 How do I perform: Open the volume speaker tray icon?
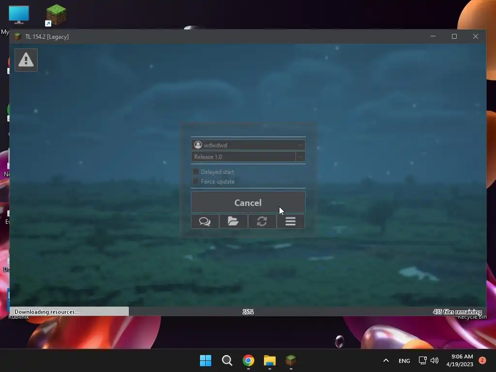[434, 360]
